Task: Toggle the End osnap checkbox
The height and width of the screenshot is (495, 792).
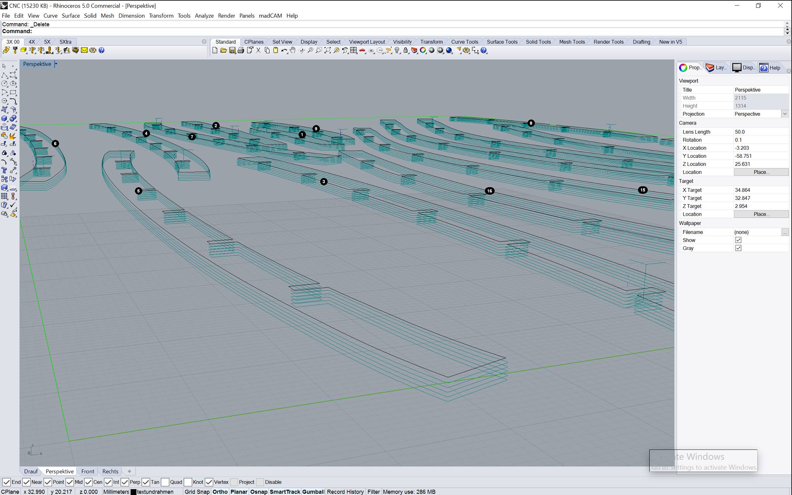Action: 7,482
